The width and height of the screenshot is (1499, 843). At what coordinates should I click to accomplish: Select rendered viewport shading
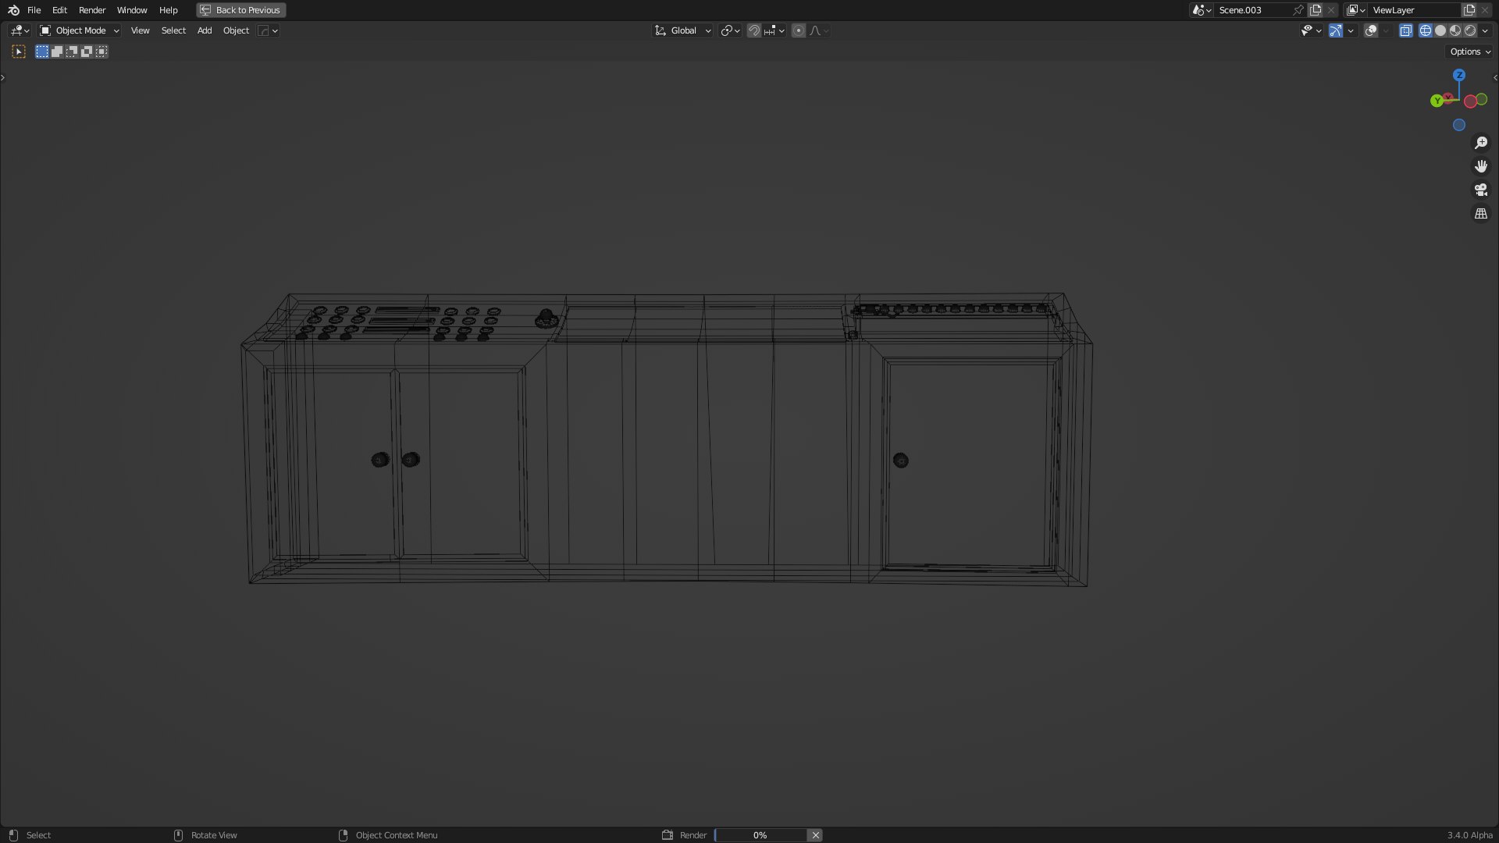tap(1470, 30)
